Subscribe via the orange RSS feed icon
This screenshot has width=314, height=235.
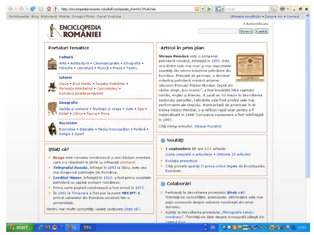(x=197, y=9)
